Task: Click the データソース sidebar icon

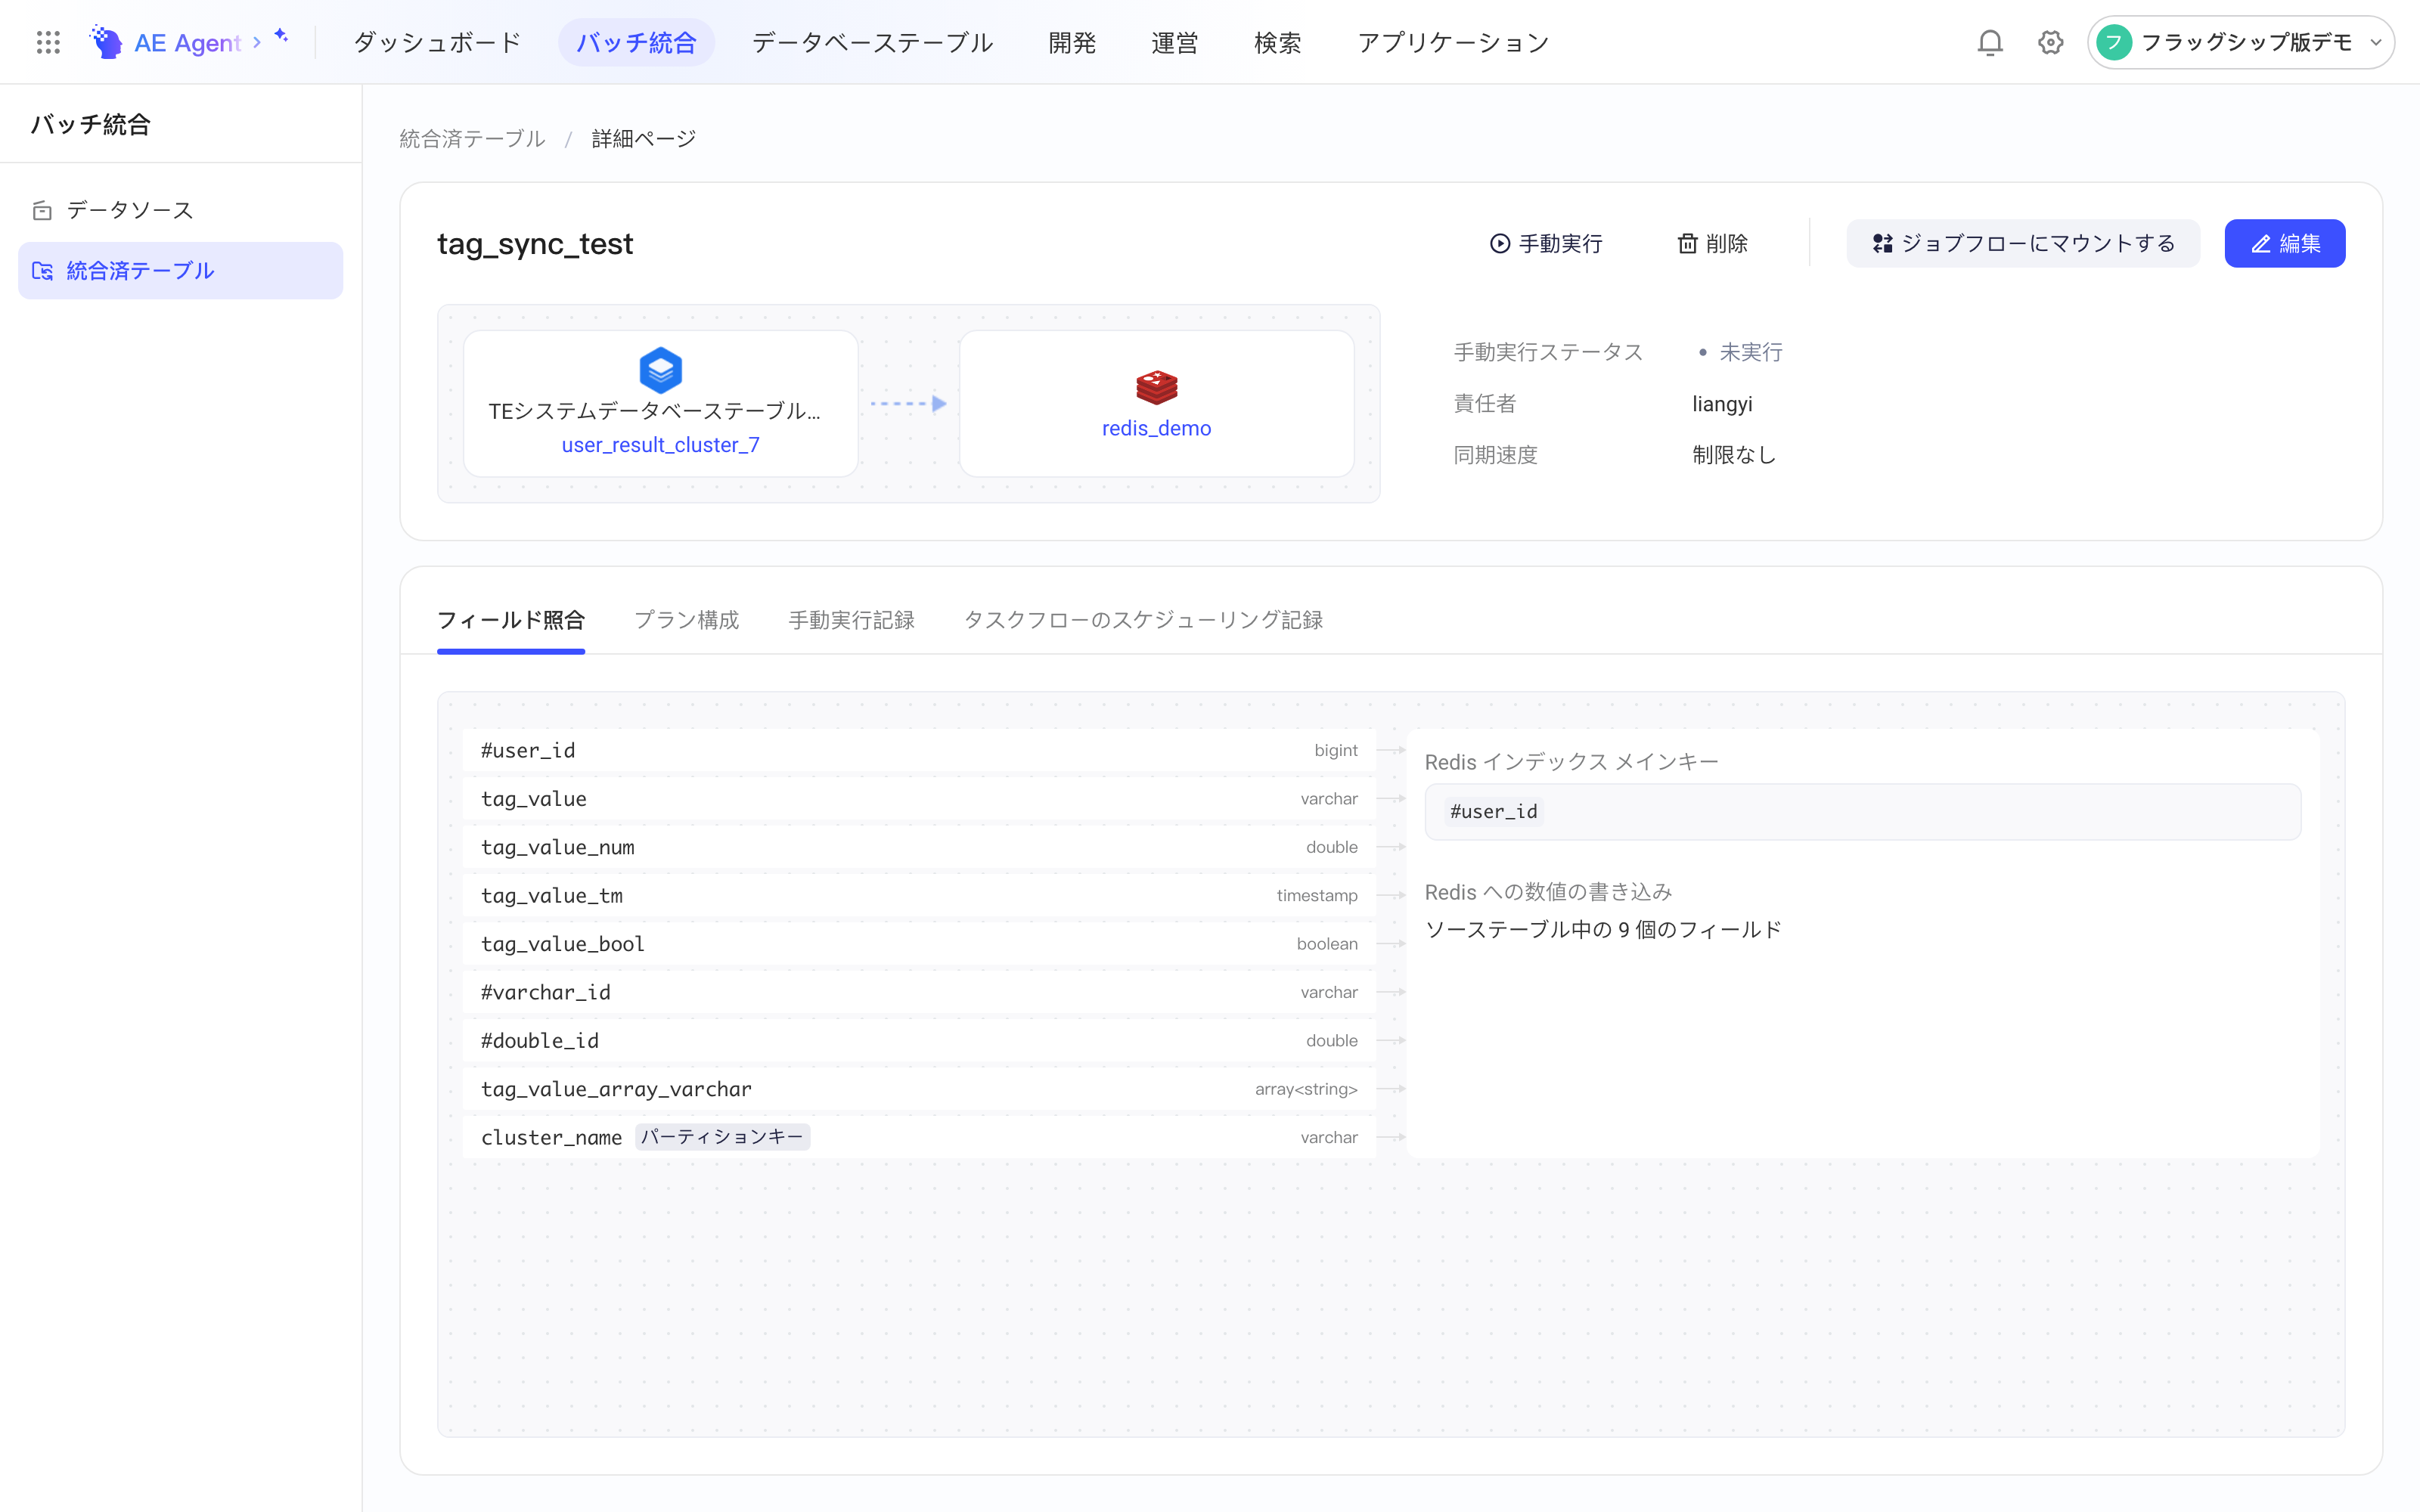Action: [x=42, y=210]
